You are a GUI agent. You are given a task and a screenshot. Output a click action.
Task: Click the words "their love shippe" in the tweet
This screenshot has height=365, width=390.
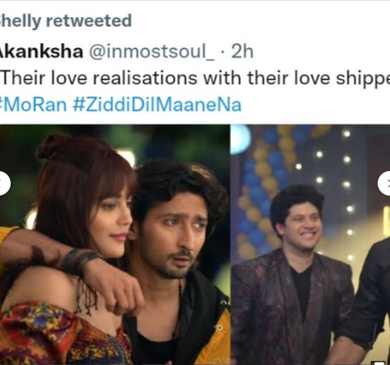(319, 79)
